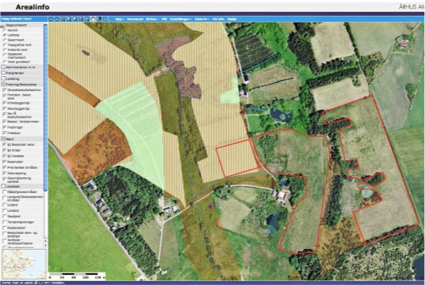Image resolution: width=425 pixels, height=285 pixels.
Task: Click the overview map thumbnail
Action: coord(24,264)
